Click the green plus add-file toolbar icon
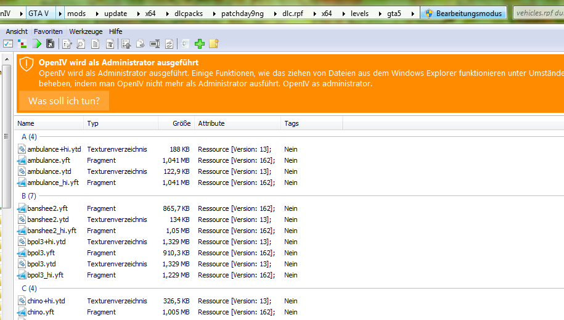The image size is (564, 320). click(200, 44)
